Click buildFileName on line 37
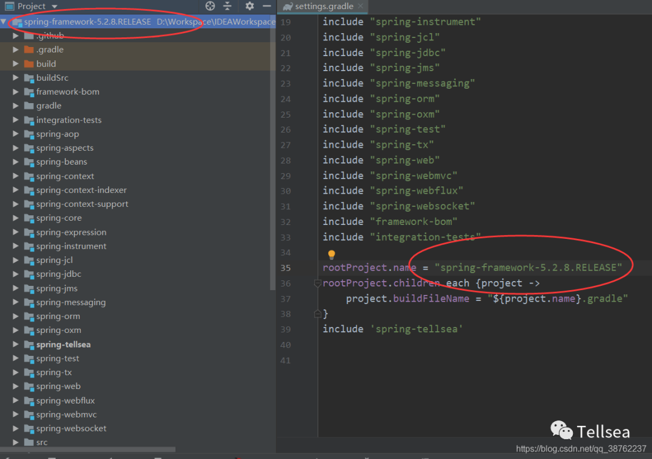Screen dimensions: 652x459 pyautogui.click(x=431, y=298)
